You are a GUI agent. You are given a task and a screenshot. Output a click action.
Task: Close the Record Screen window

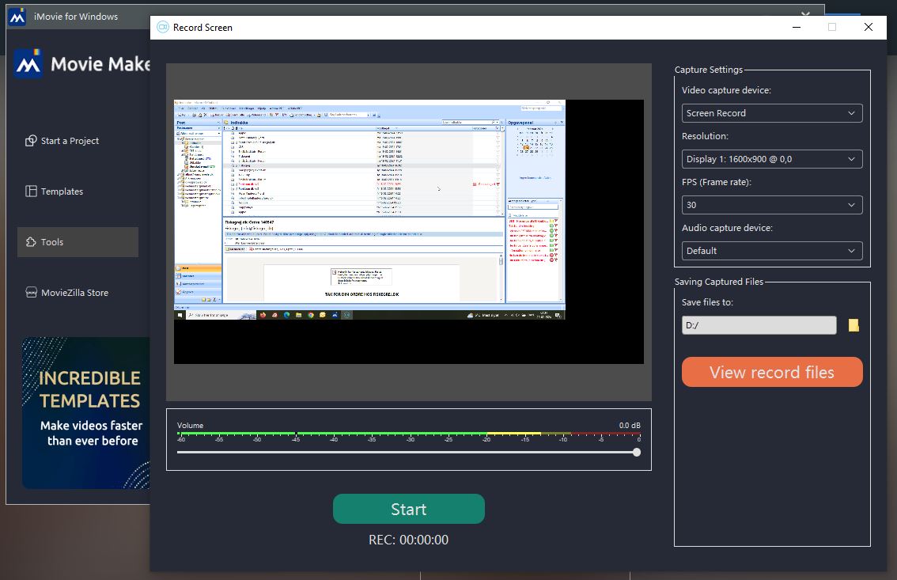(x=868, y=27)
